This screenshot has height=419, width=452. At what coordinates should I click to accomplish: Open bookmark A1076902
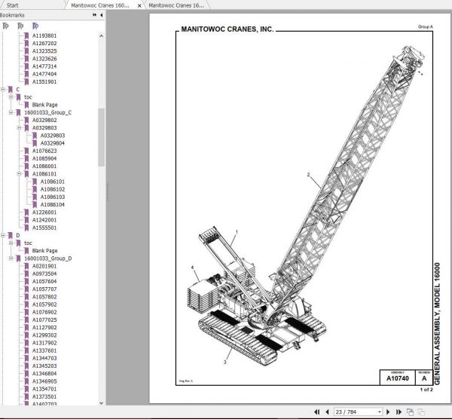click(x=44, y=312)
